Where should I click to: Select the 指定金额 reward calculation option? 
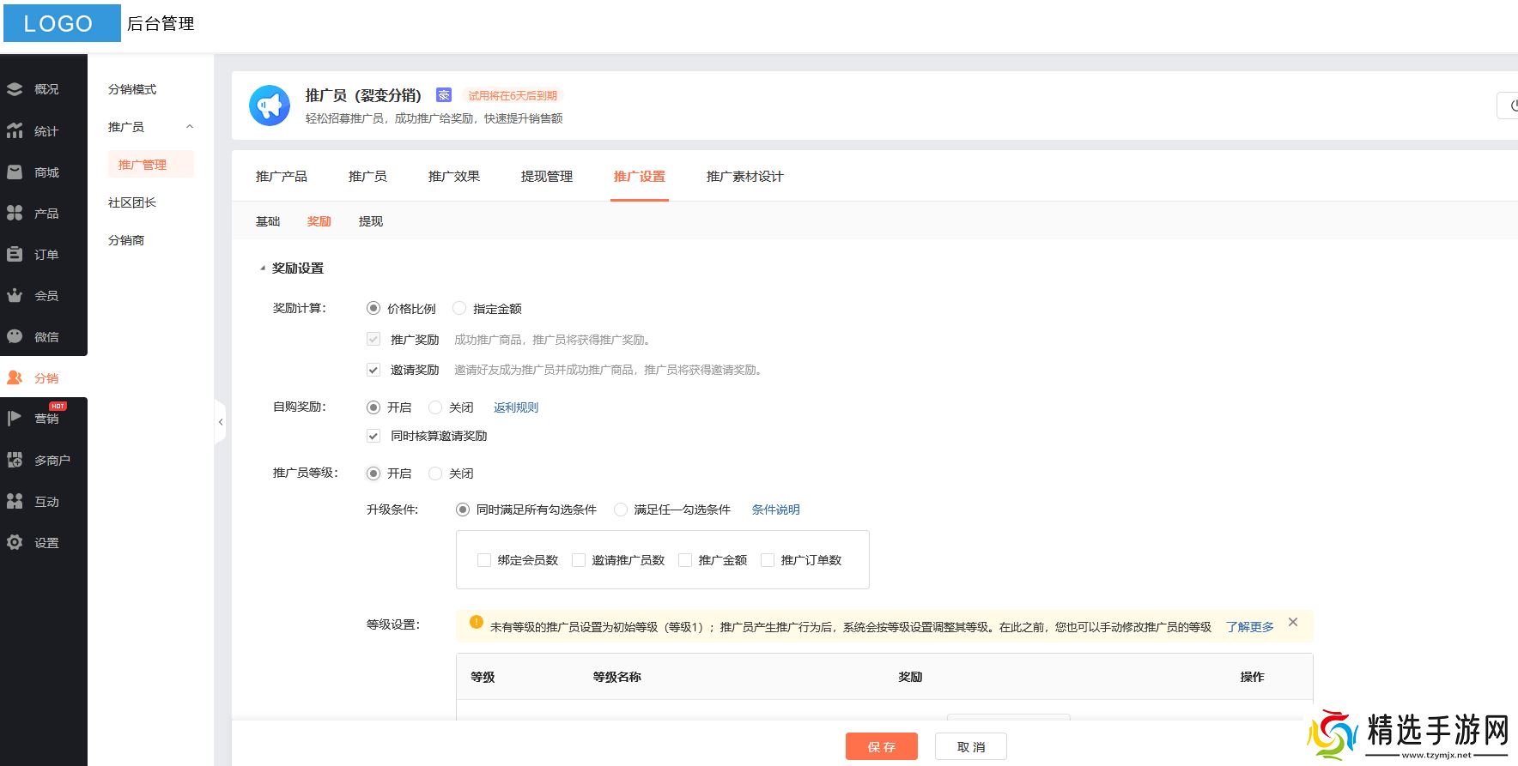coord(459,309)
